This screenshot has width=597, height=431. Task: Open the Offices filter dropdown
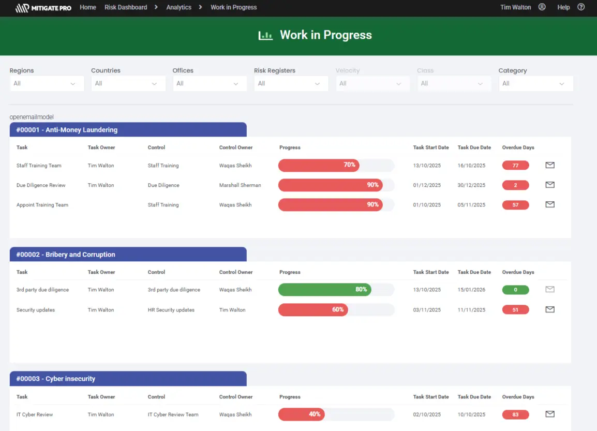pyautogui.click(x=210, y=83)
